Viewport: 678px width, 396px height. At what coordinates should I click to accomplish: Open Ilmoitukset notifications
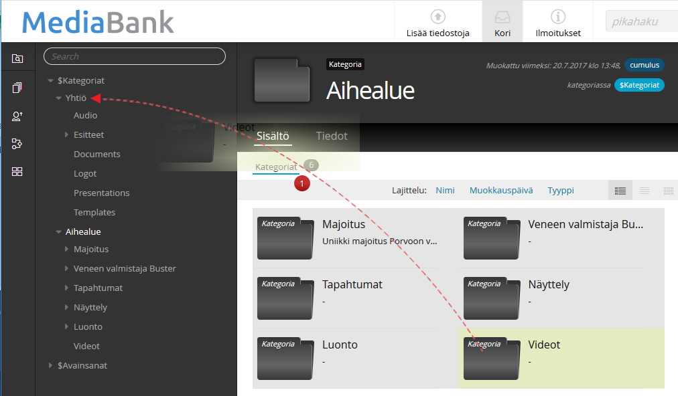point(557,22)
